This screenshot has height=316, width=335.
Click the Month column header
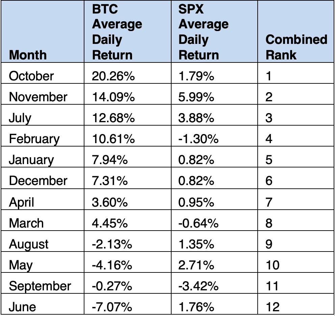[x=28, y=55]
